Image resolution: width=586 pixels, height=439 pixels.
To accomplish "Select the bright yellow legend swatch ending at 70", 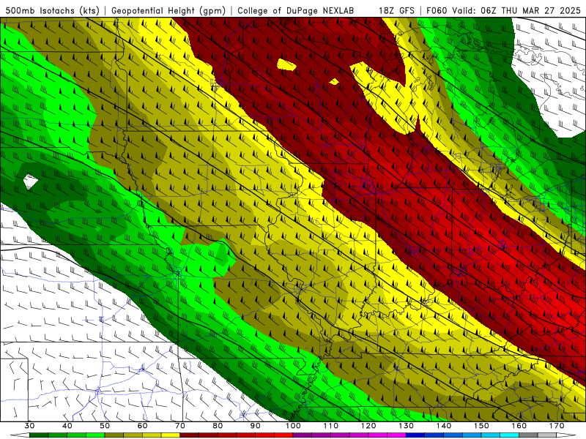I will pos(171,435).
